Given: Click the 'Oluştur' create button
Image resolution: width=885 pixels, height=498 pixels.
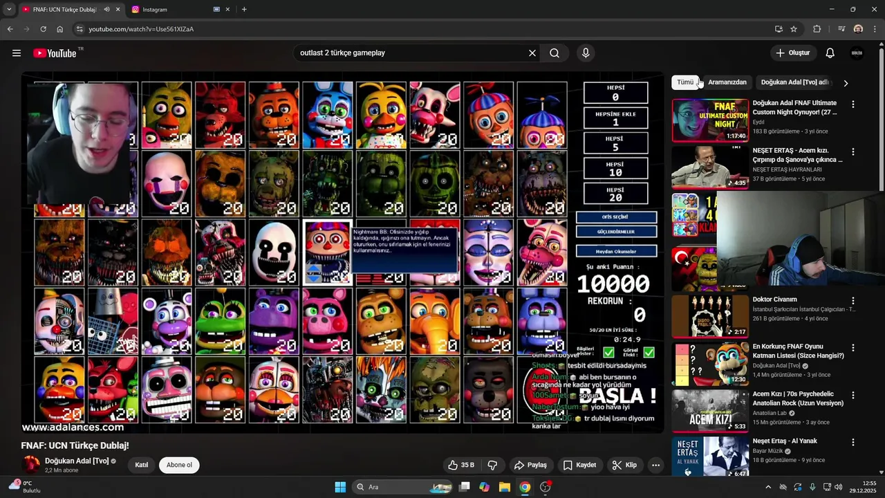Looking at the screenshot, I should click(x=794, y=53).
